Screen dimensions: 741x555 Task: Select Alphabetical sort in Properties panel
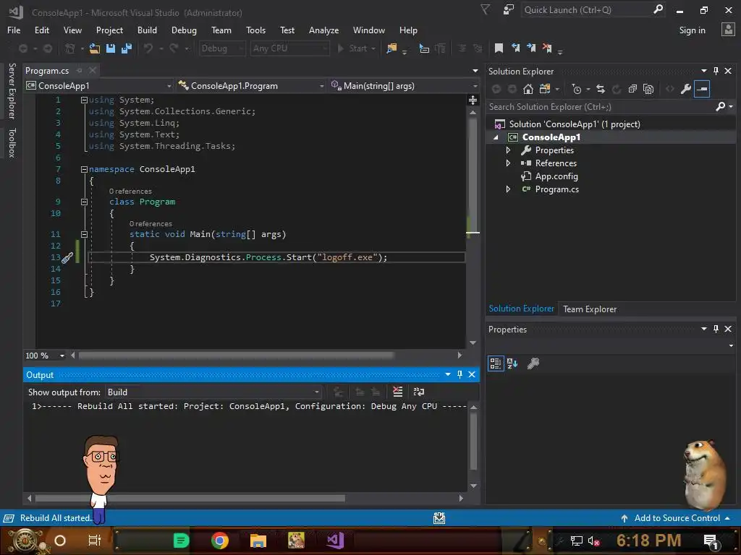[x=512, y=363]
